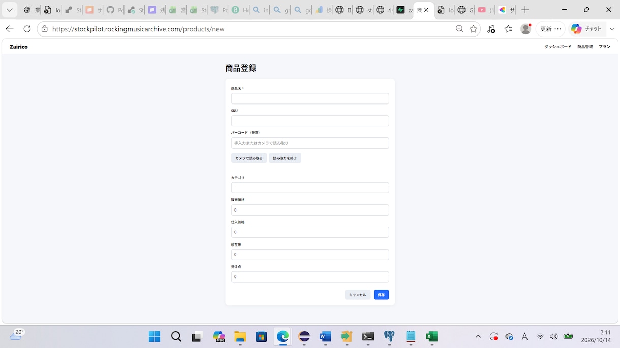Open Microsoft Excel from the taskbar
The height and width of the screenshot is (348, 620).
432,336
